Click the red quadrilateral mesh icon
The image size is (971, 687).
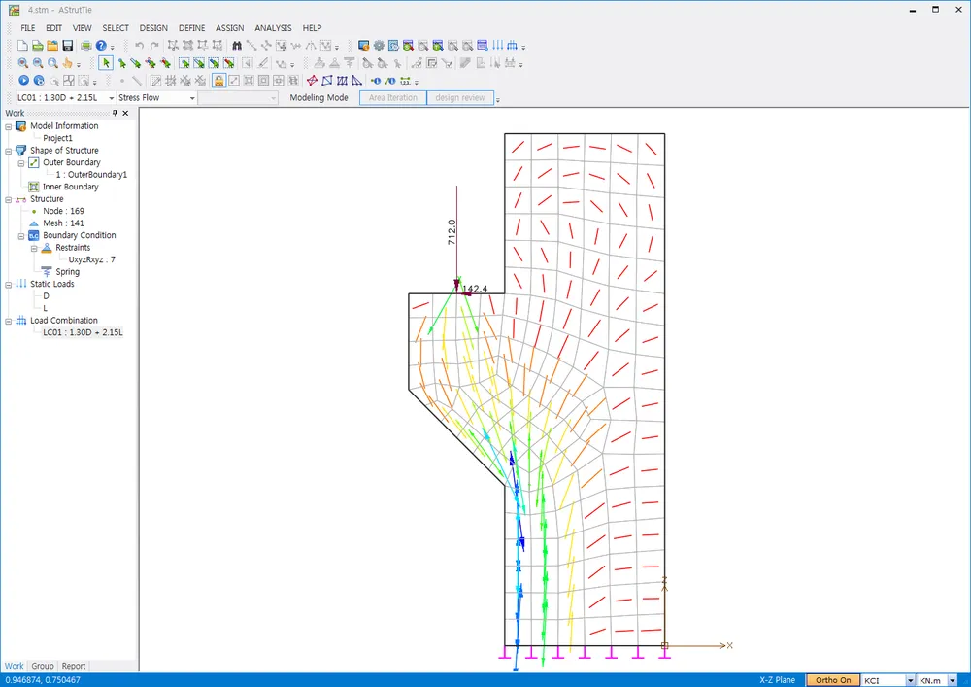click(x=312, y=81)
